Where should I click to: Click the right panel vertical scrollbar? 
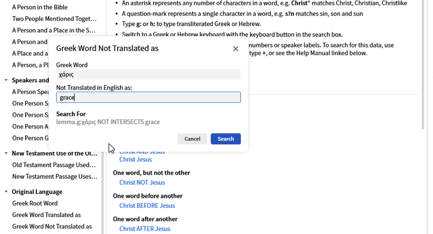point(423,65)
